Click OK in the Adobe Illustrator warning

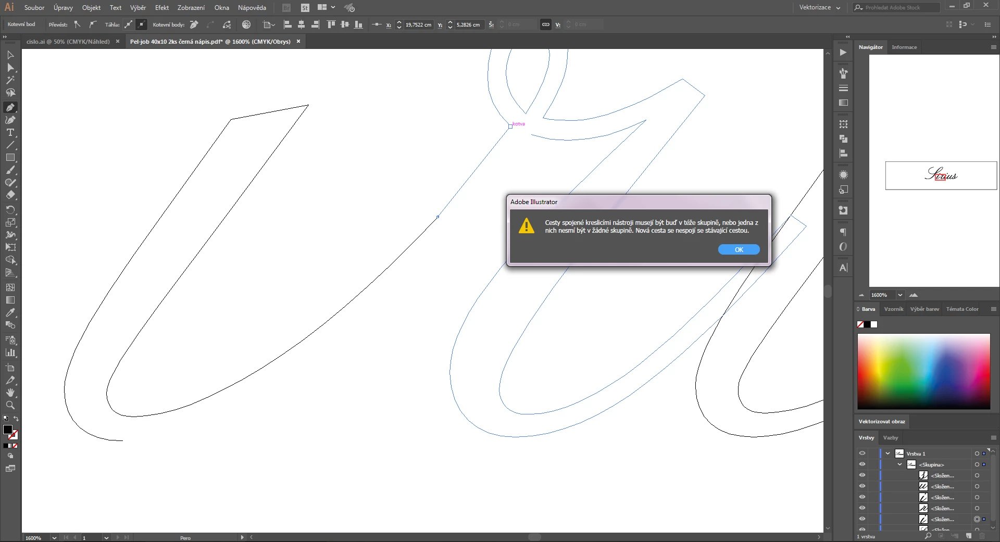[x=739, y=250]
